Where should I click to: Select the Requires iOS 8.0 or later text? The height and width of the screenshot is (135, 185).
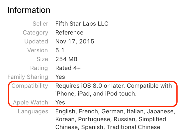(x=90, y=86)
